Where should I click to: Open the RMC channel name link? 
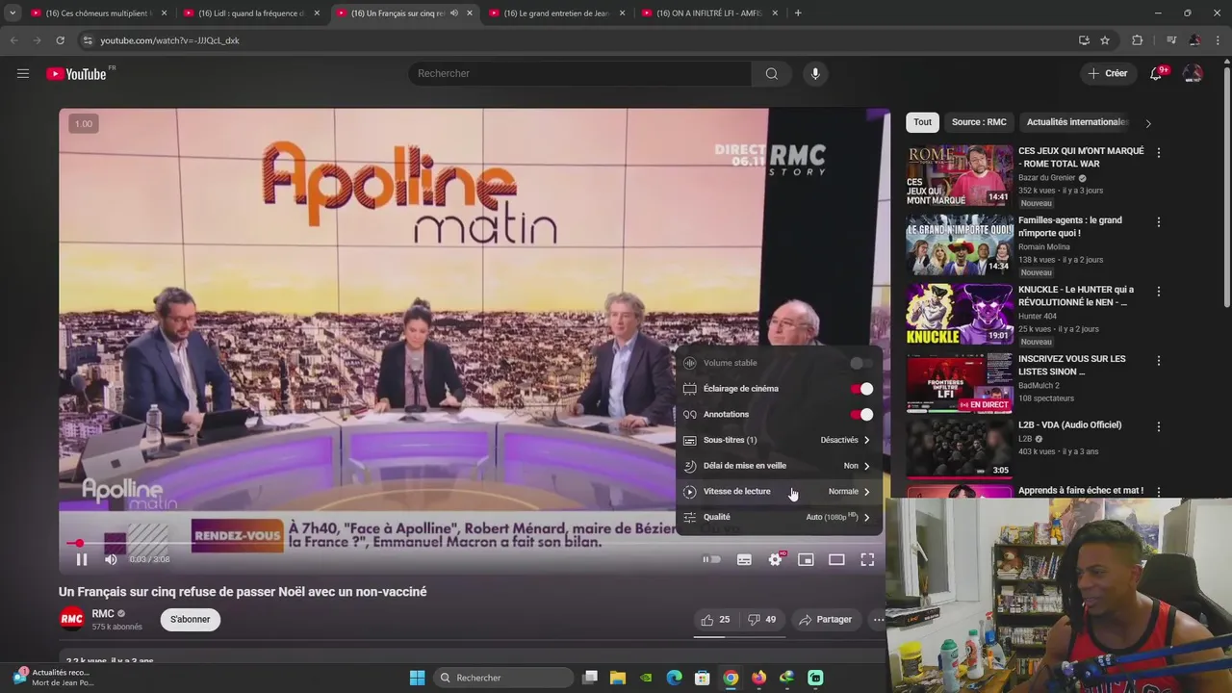pos(103,613)
